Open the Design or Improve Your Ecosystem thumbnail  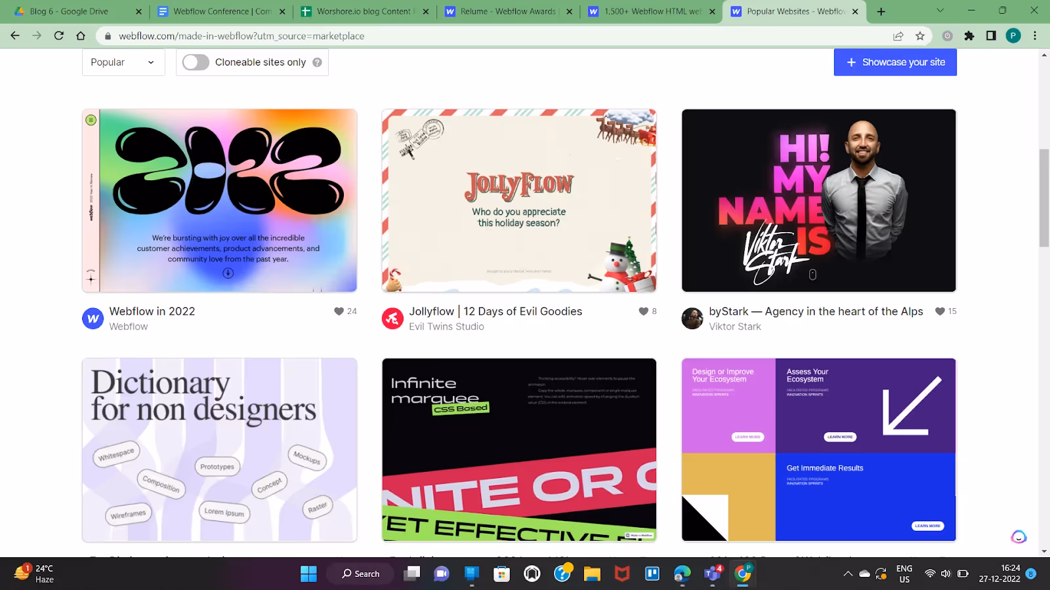pyautogui.click(x=818, y=450)
